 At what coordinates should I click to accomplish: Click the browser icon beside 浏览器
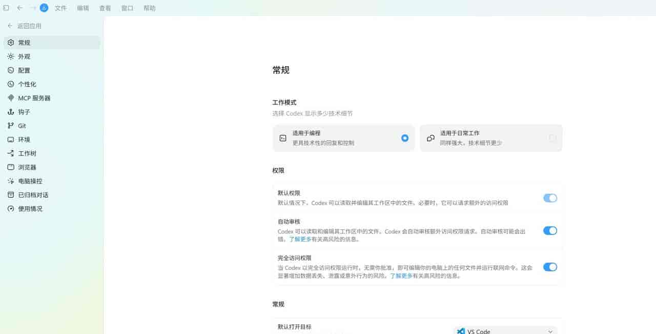point(11,167)
